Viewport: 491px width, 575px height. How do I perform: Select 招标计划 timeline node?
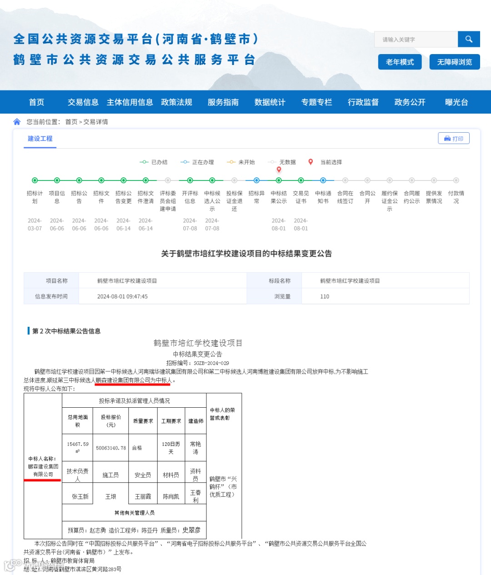(x=35, y=180)
